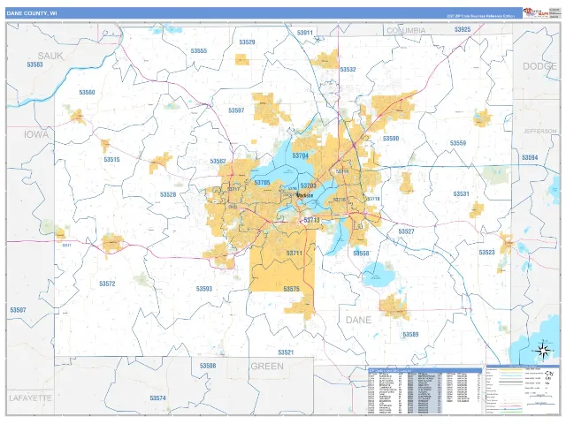Viewport: 566px width, 424px height.
Task: Click ZIP code label 53574
Action: (157, 398)
